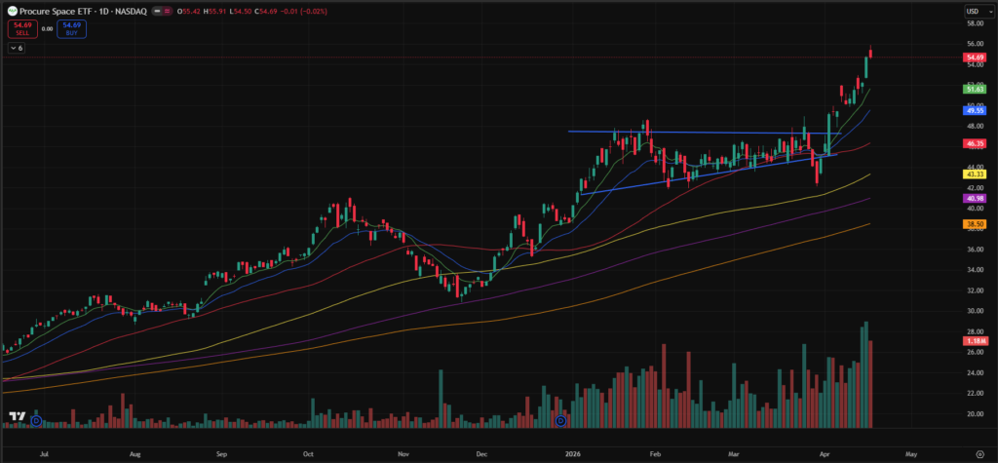Click the TradingView logo on chart
The width and height of the screenshot is (998, 463).
coord(16,416)
